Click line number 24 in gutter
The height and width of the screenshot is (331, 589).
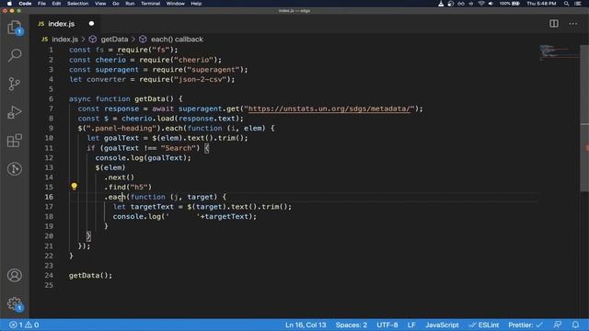coord(49,275)
